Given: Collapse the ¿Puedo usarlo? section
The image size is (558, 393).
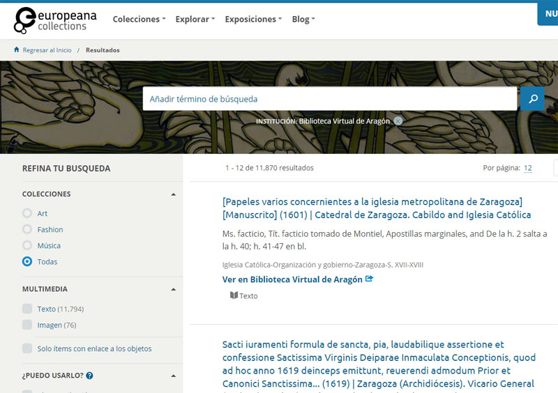Looking at the screenshot, I should tap(173, 376).
